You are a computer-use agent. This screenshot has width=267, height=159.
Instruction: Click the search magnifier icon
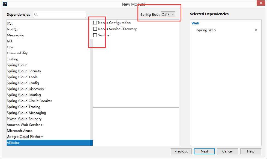point(36,14)
